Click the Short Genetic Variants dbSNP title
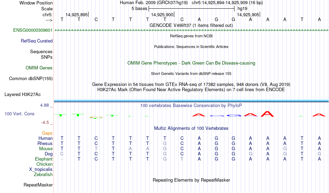The image size is (329, 193). tap(191, 74)
